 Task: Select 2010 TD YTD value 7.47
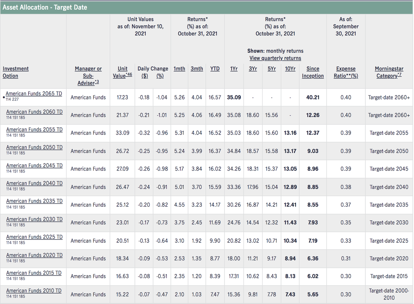click(x=215, y=294)
